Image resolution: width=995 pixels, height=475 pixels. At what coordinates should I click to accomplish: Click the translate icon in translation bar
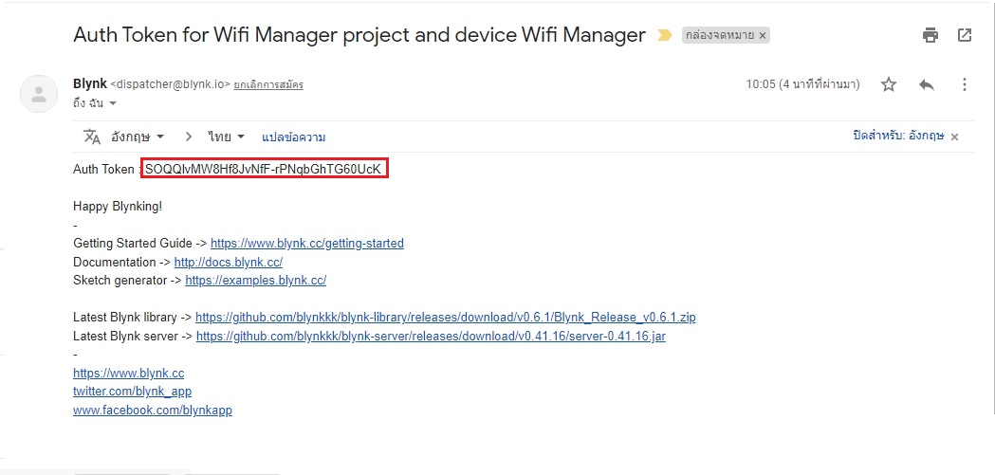pos(92,137)
